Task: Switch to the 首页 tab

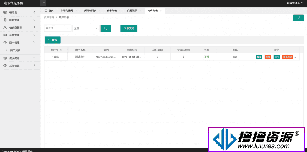Action: click(x=49, y=11)
